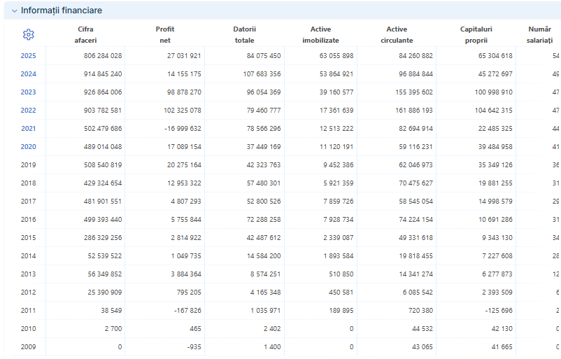Click current assets value 161 886 193

coord(414,111)
